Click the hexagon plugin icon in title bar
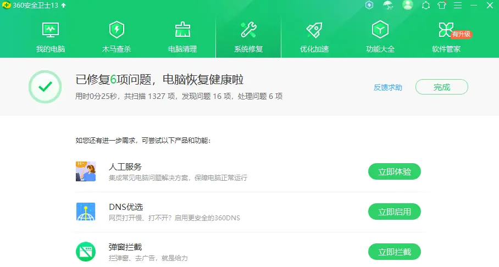The width and height of the screenshot is (499, 267). [x=426, y=5]
